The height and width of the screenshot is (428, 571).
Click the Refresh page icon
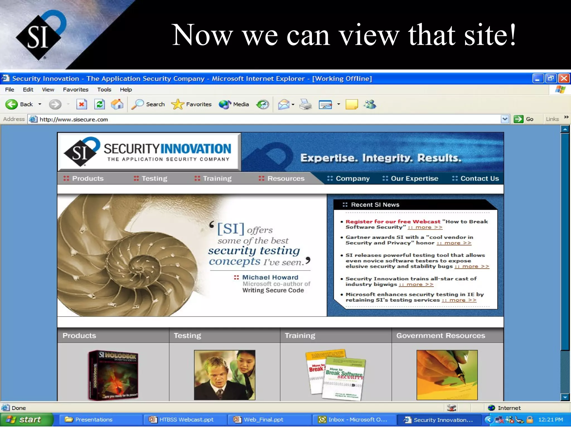[x=100, y=104]
